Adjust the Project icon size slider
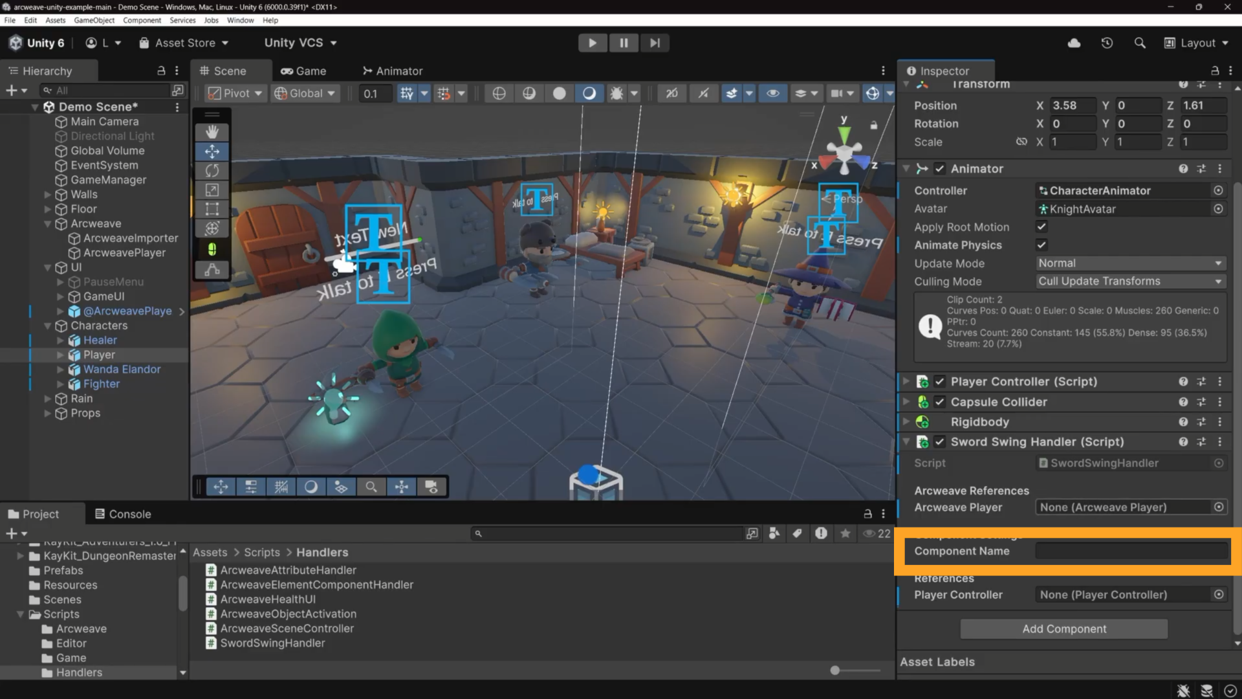 [835, 671]
